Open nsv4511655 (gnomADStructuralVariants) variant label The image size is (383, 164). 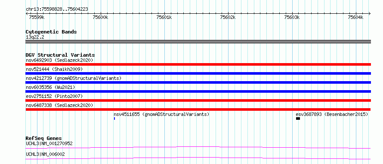161,114
